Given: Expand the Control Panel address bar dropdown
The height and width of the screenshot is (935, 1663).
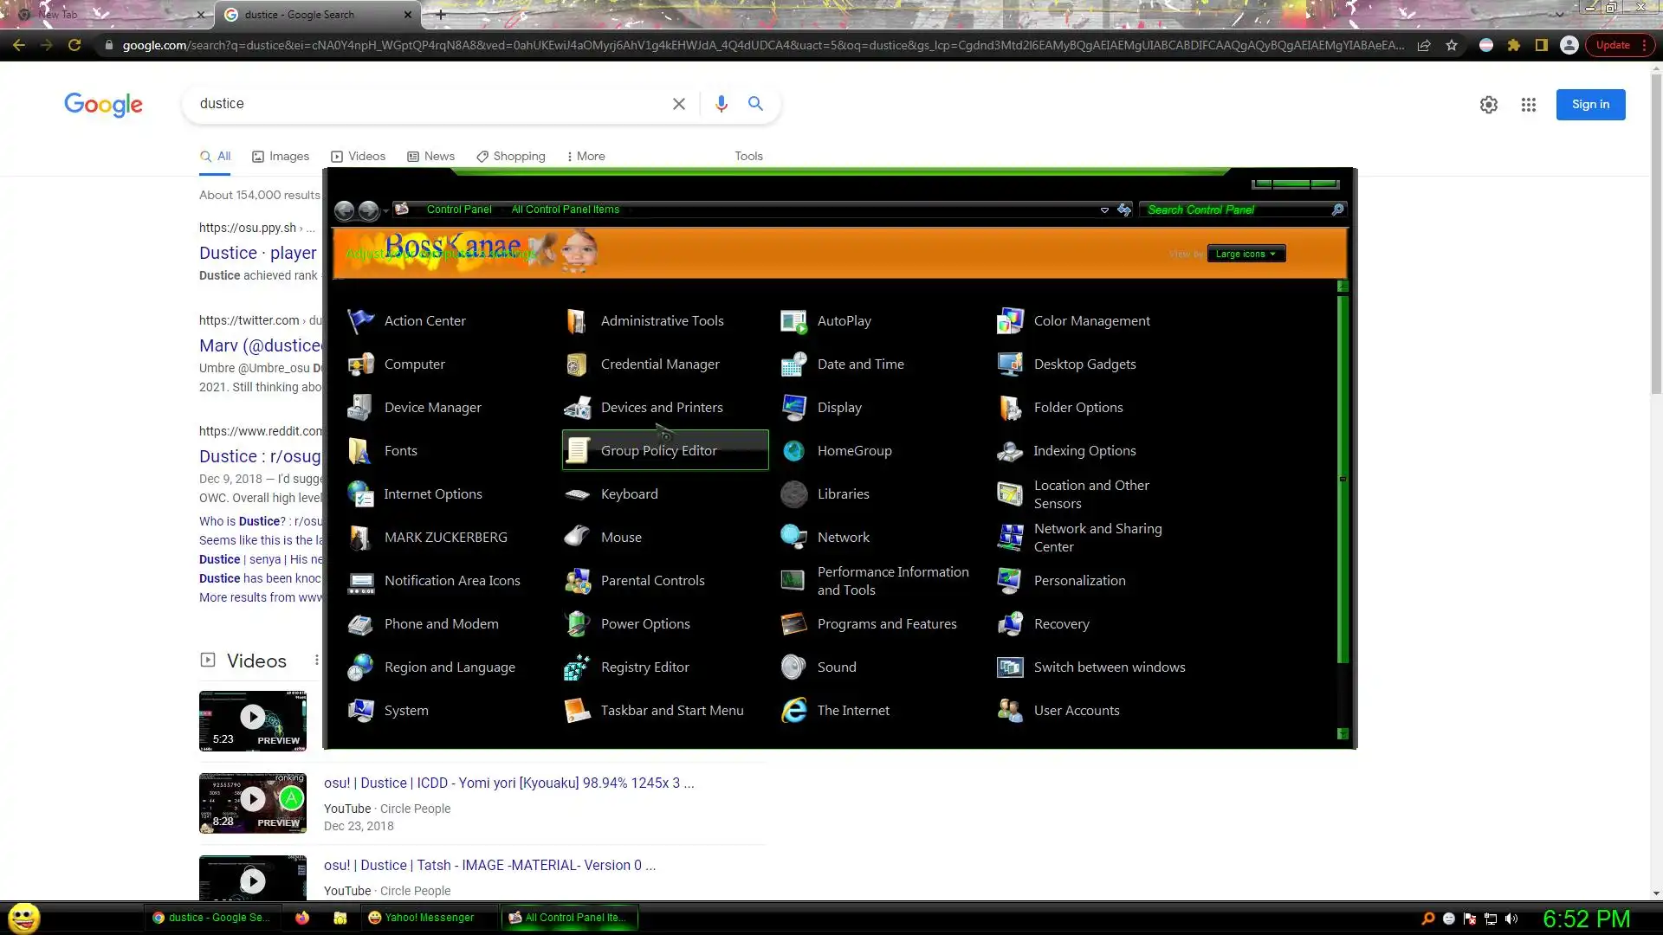Looking at the screenshot, I should [1104, 210].
